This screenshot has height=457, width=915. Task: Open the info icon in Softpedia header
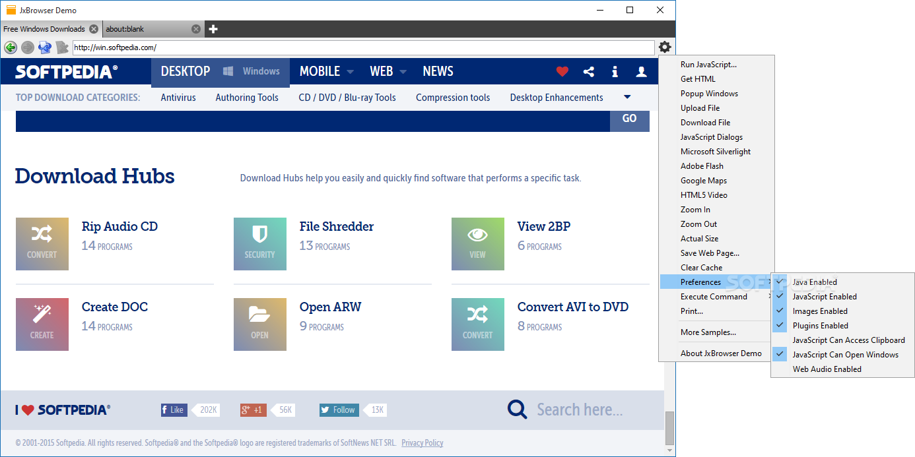(615, 72)
